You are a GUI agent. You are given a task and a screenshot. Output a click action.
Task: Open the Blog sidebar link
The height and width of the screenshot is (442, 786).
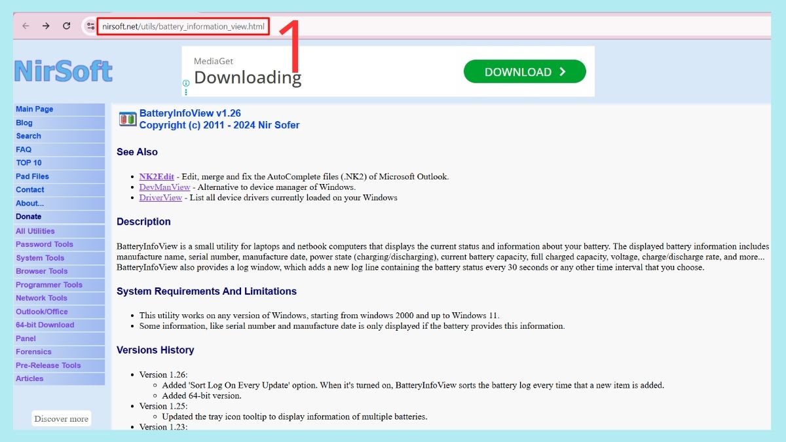(24, 123)
